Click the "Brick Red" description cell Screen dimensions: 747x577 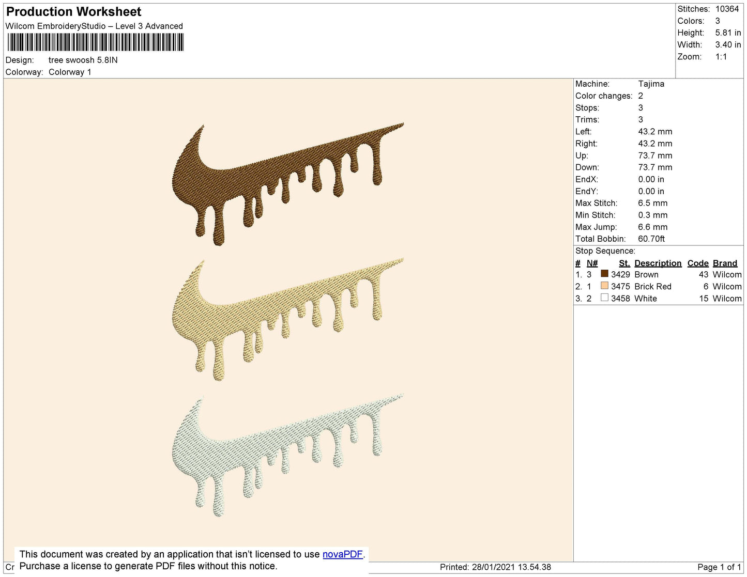(653, 287)
